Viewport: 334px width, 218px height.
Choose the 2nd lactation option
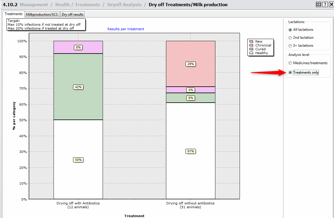[290, 38]
